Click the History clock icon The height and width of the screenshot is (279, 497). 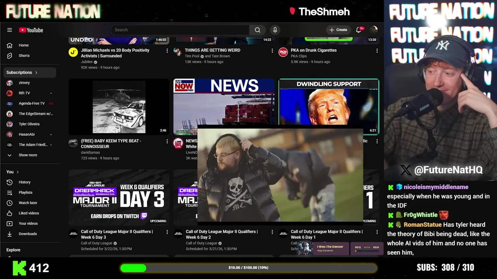coord(10,182)
